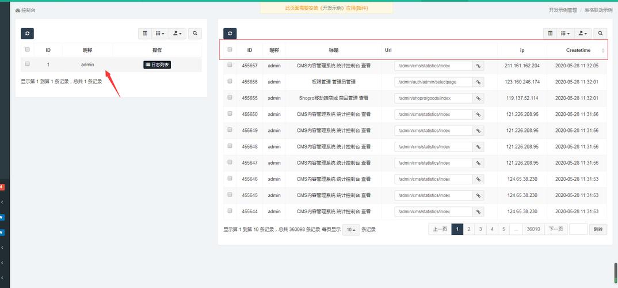
Task: Refresh the left admin table
Action: coord(27,34)
